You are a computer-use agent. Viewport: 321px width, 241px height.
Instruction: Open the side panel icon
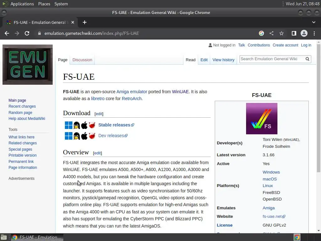[294, 33]
